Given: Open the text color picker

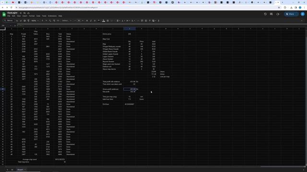Looking at the screenshot, I should (99, 21).
